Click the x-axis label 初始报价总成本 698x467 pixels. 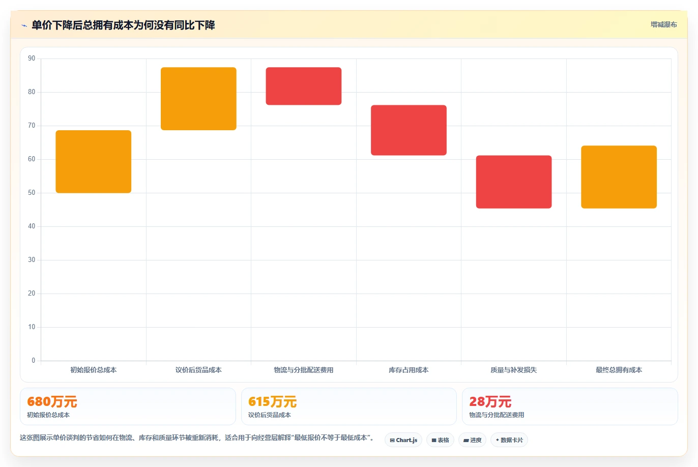[x=94, y=370]
